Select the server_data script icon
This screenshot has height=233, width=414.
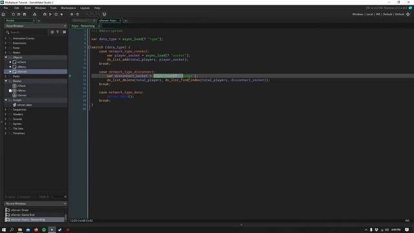[x=14, y=105]
